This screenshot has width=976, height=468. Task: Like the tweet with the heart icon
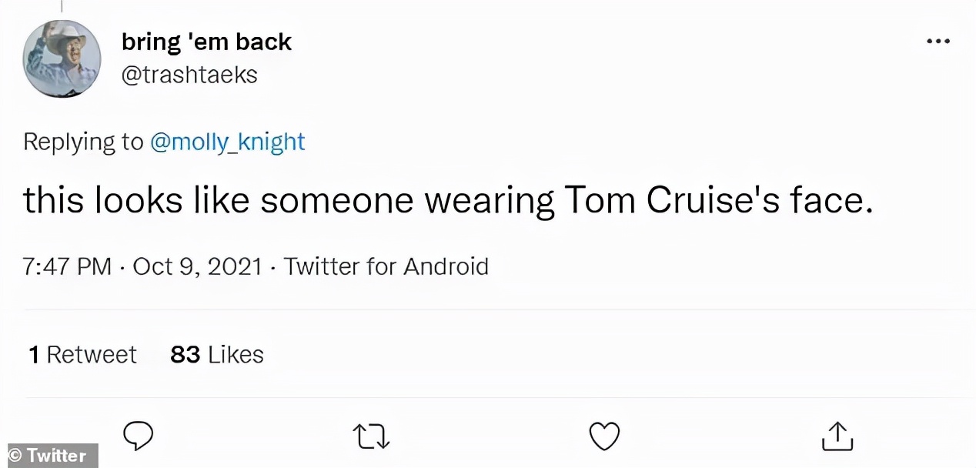coord(604,436)
